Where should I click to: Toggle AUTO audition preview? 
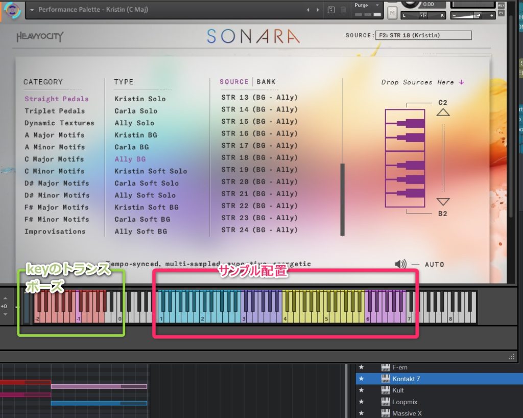click(434, 264)
